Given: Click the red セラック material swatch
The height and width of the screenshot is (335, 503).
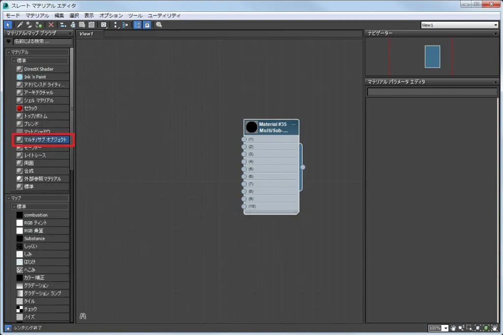Looking at the screenshot, I should pyautogui.click(x=20, y=108).
